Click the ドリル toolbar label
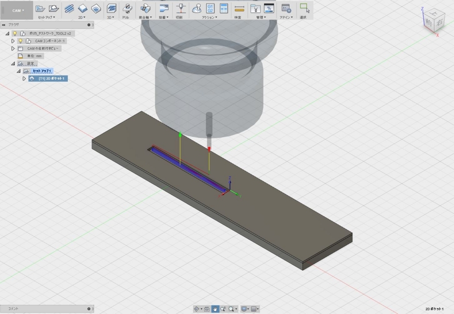This screenshot has width=454, height=314. (x=125, y=17)
